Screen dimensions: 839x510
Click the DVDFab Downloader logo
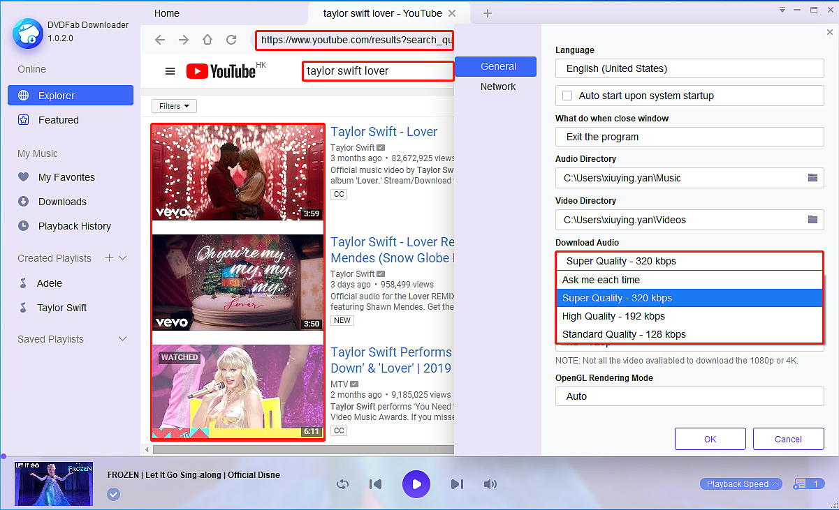tap(27, 33)
